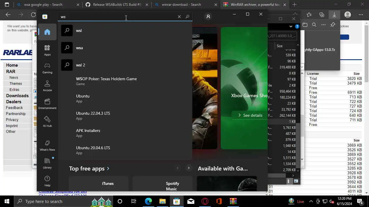369x207 pixels.
Task: Switch Explorer to details view icon
Action: pos(289,181)
